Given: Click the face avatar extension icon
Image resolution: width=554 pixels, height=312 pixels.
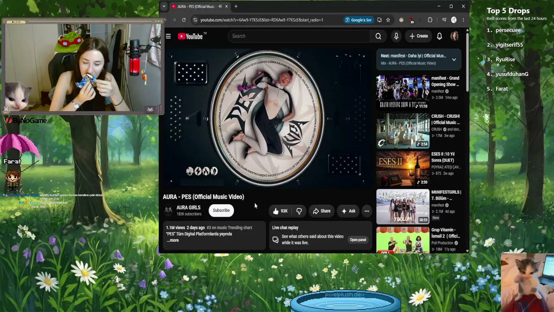Looking at the screenshot, I should pyautogui.click(x=401, y=20).
